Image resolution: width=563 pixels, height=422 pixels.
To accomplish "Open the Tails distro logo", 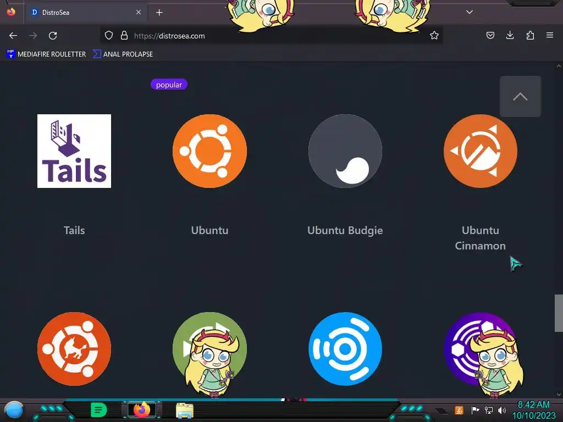I will pos(74,151).
